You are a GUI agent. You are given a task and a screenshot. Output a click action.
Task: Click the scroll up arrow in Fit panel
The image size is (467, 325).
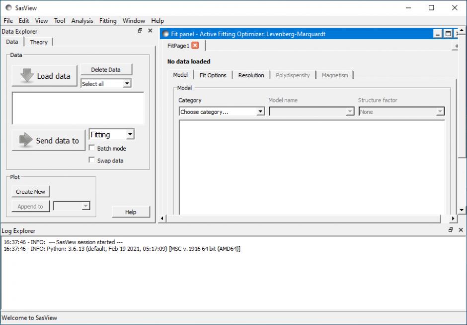pos(462,31)
